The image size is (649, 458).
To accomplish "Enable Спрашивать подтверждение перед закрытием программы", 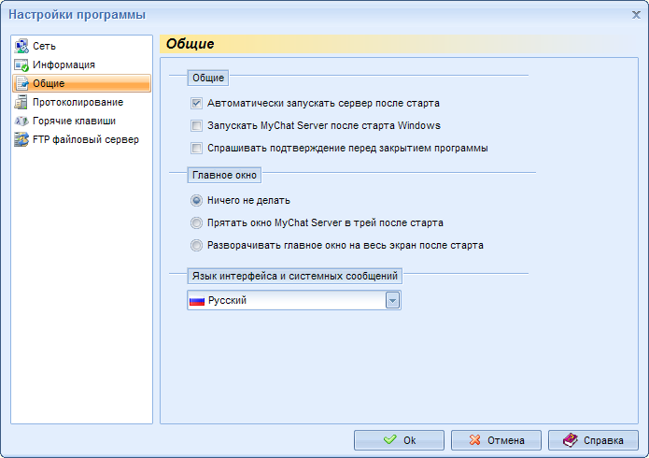I will (x=197, y=148).
